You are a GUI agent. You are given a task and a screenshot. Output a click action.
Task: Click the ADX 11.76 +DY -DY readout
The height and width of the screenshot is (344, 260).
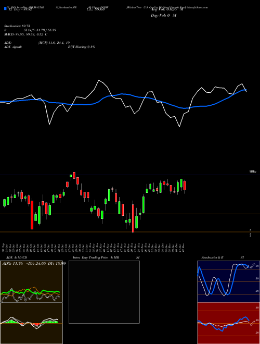pyautogui.click(x=34, y=264)
